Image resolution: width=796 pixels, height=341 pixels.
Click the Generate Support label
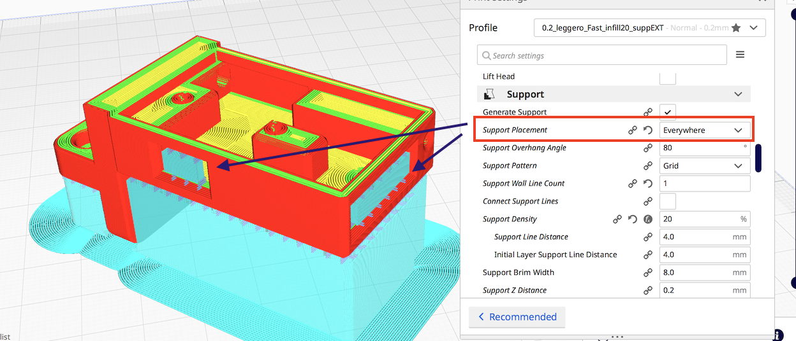click(515, 112)
